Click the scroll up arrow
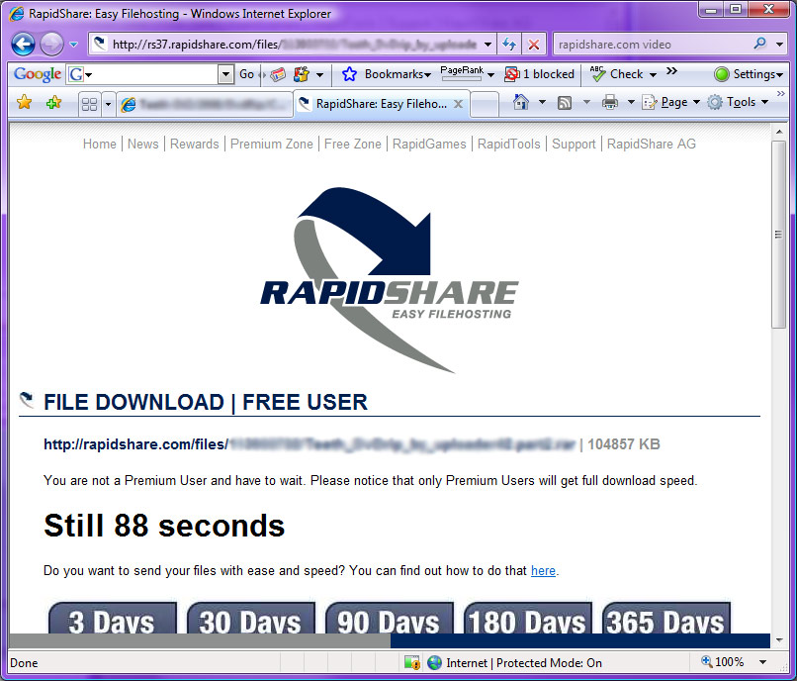 778,132
